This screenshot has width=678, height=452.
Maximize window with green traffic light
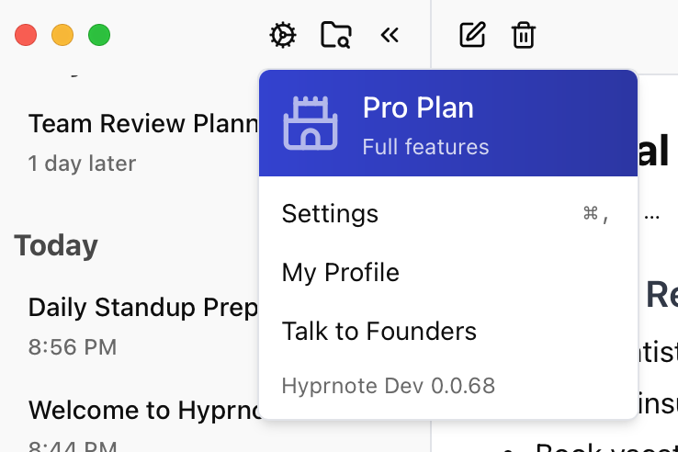99,35
